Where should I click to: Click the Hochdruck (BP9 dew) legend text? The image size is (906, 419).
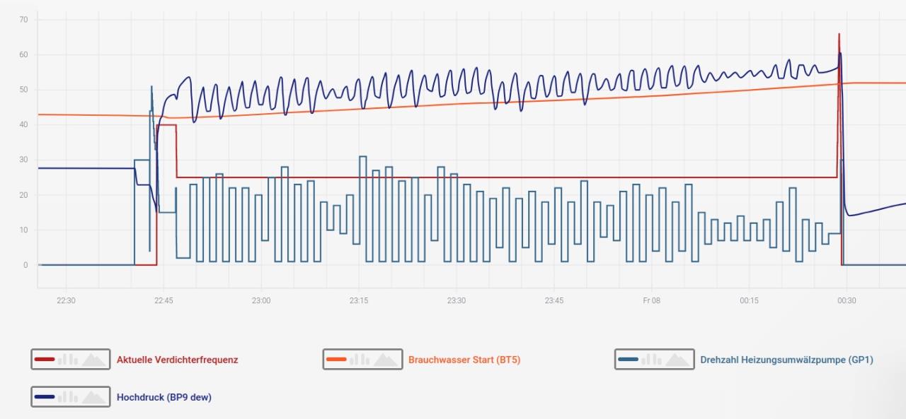point(164,397)
